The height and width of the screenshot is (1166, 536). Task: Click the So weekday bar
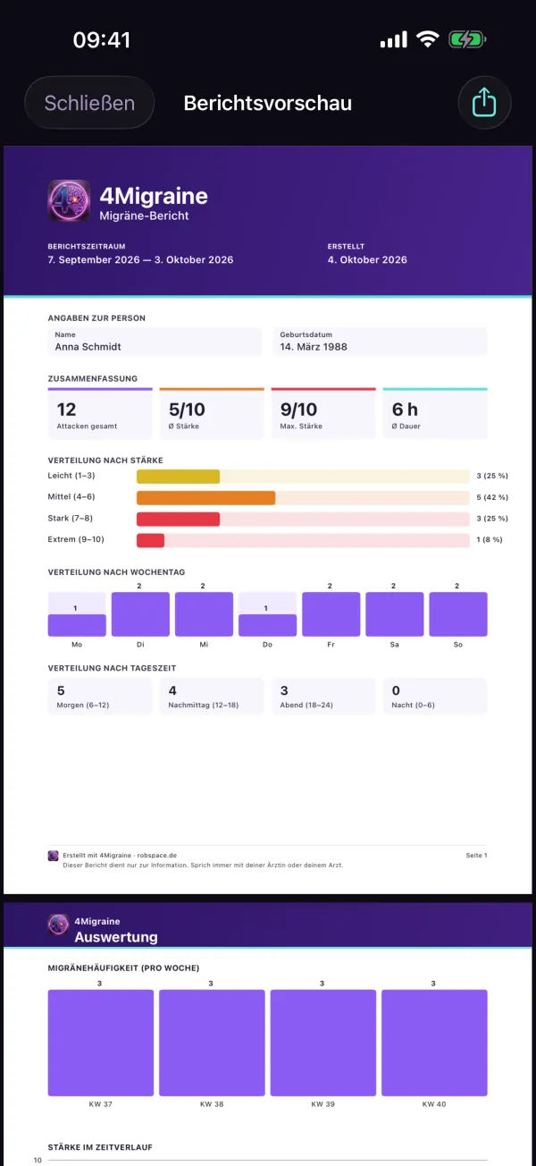(458, 614)
